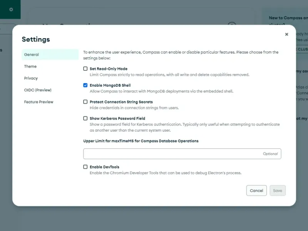The image size is (308, 231).
Task: Click the 'New to Compass' panel in the background
Action: 287,18
